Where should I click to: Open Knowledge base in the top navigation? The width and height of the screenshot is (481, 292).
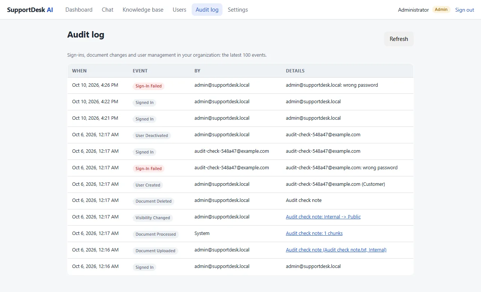click(x=143, y=10)
